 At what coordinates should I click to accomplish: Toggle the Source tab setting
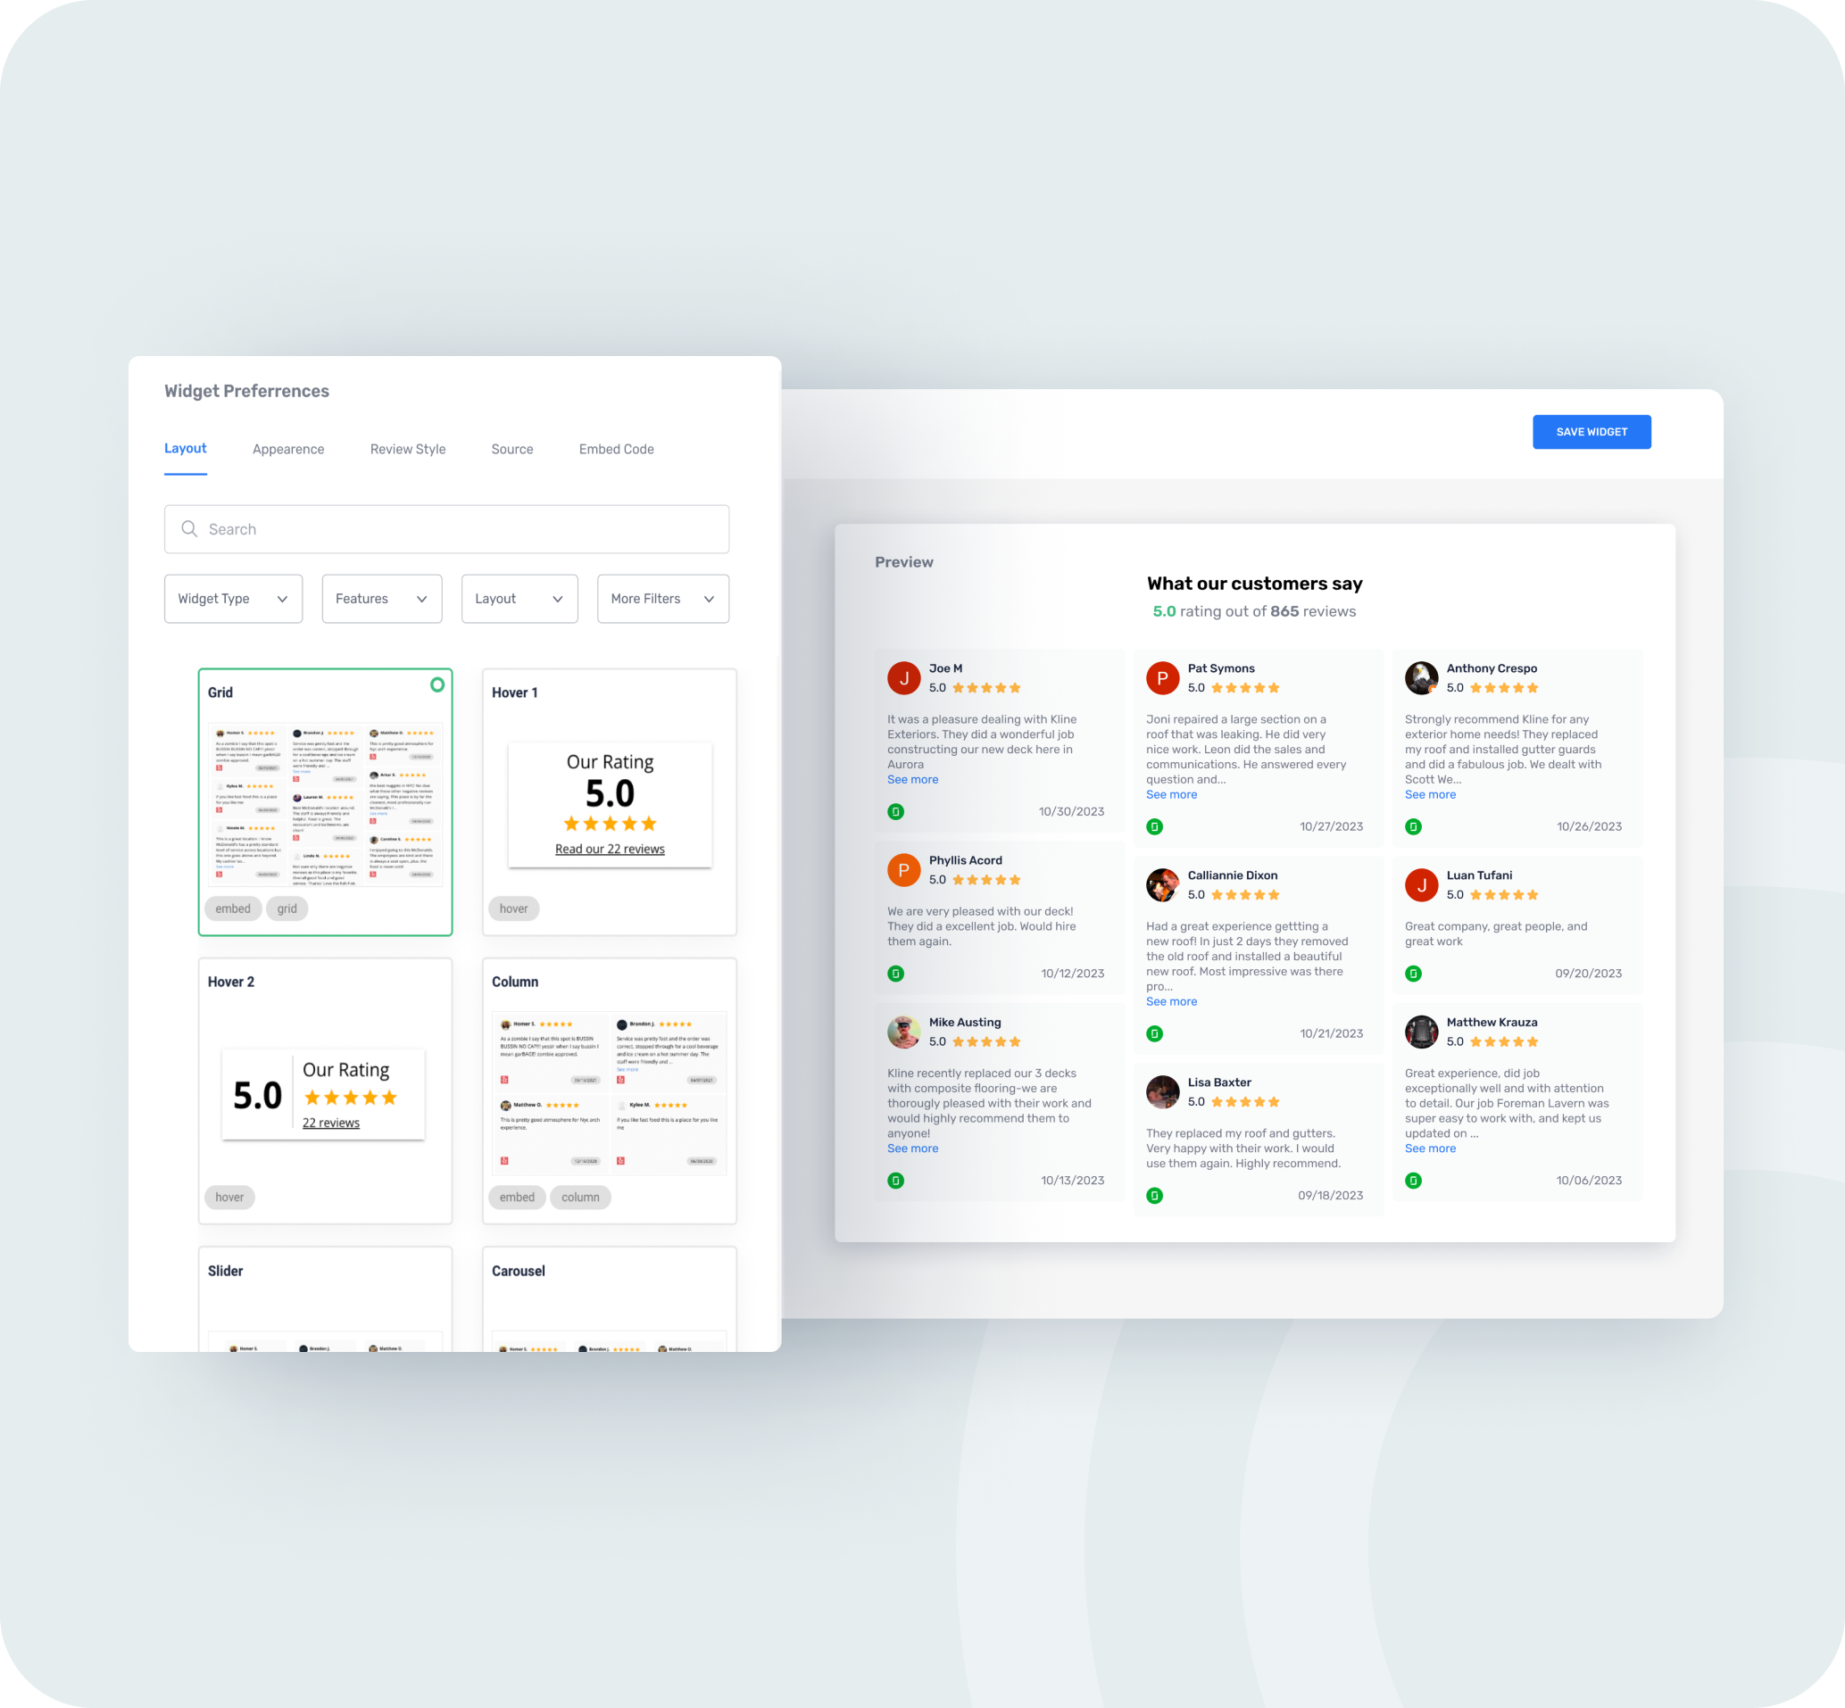tap(511, 448)
